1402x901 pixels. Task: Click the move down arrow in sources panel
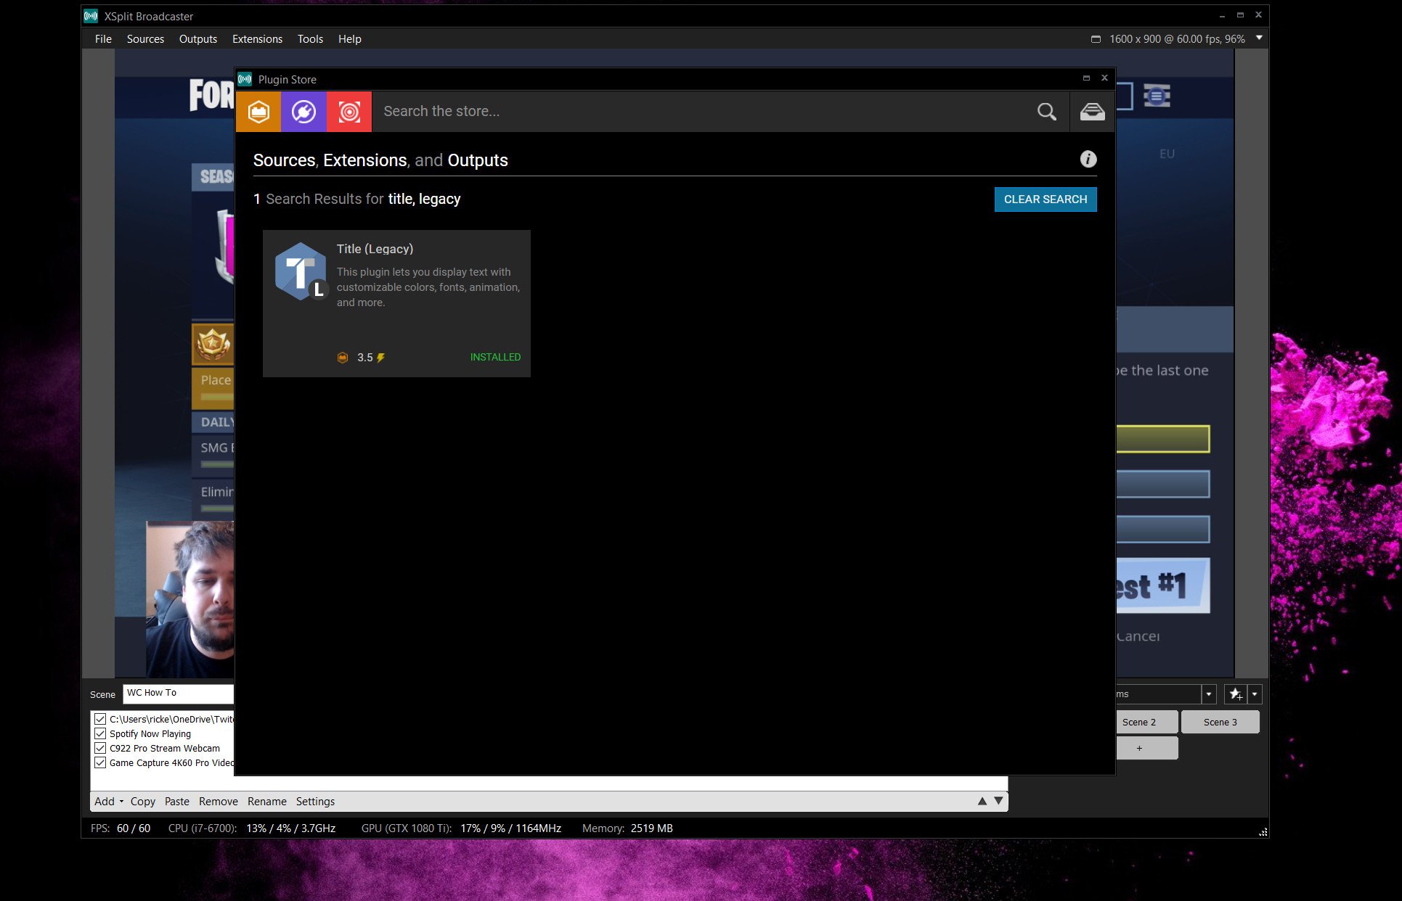pyautogui.click(x=998, y=801)
